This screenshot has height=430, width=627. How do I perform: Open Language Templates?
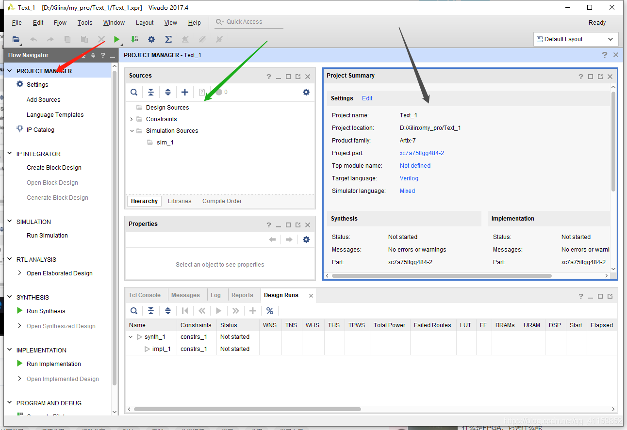[x=55, y=115]
